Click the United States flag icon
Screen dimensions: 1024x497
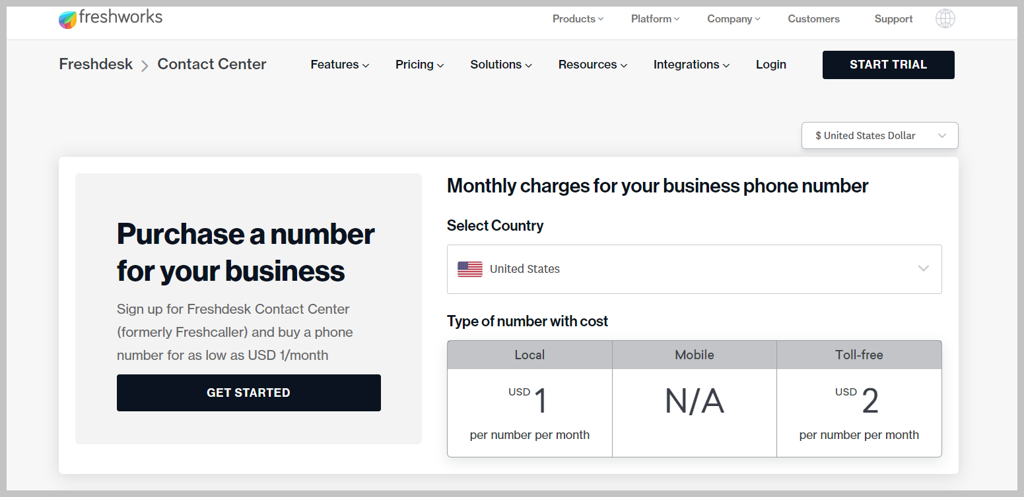point(469,269)
